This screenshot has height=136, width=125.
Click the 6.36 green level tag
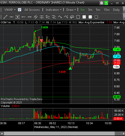point(117,97)
